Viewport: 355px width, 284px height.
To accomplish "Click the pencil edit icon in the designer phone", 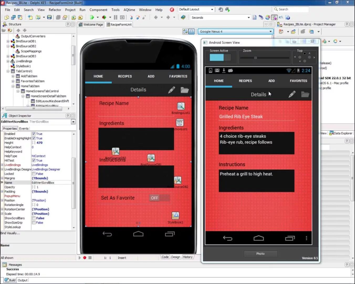I will (171, 90).
